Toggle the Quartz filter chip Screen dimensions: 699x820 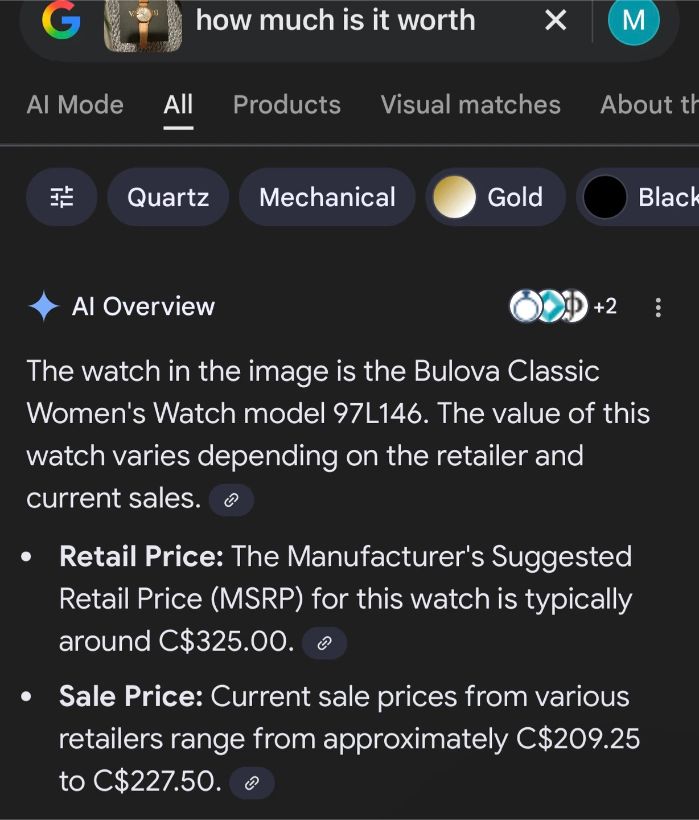(x=168, y=197)
